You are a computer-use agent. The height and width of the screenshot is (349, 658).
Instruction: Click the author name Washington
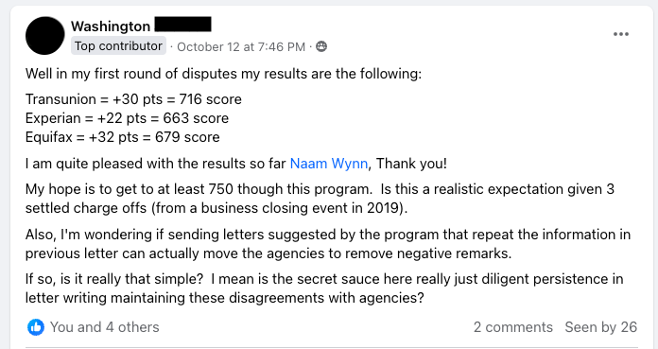(111, 26)
